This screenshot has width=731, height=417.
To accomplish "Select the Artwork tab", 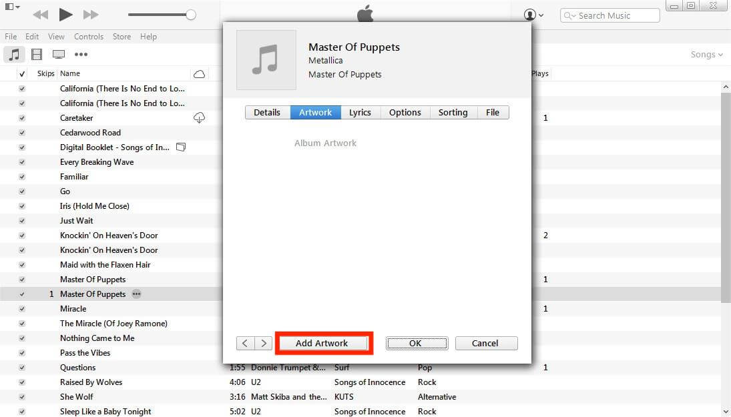I will coord(316,112).
